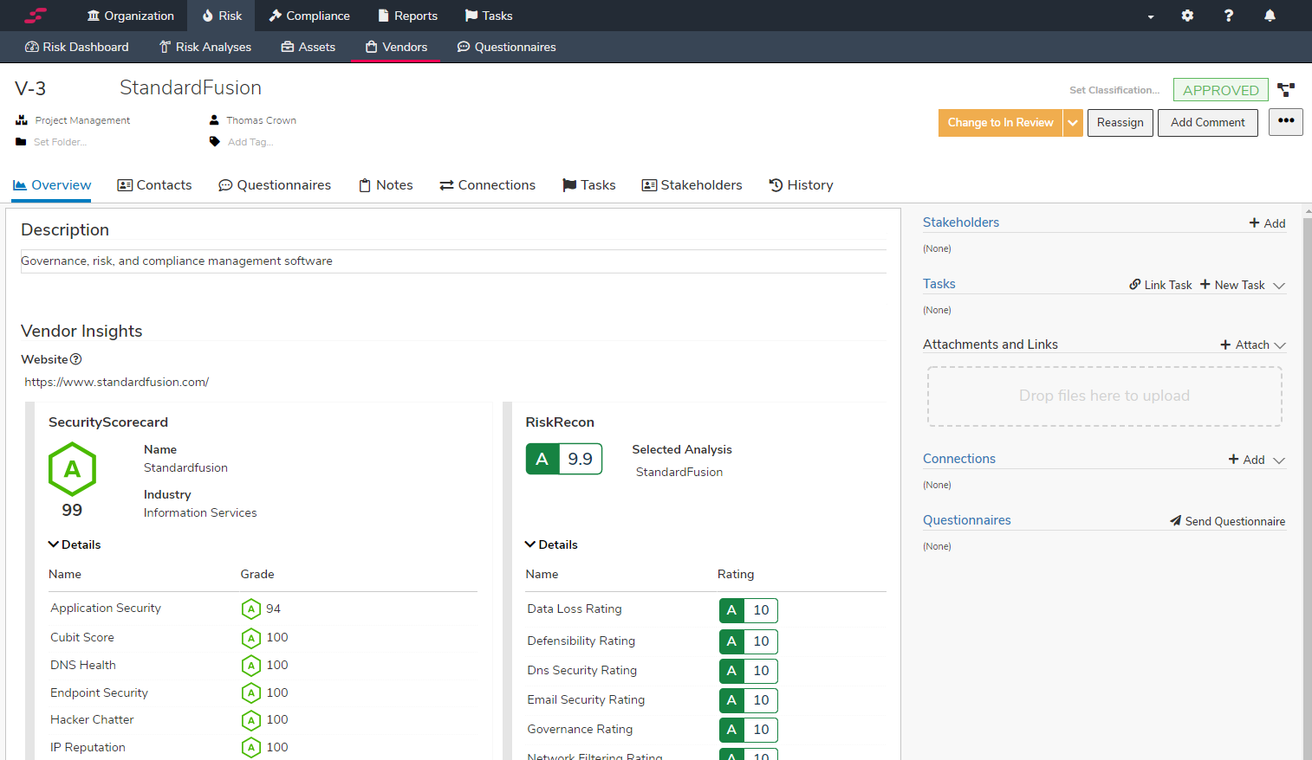Open the settings gear icon
This screenshot has width=1312, height=760.
click(1187, 16)
